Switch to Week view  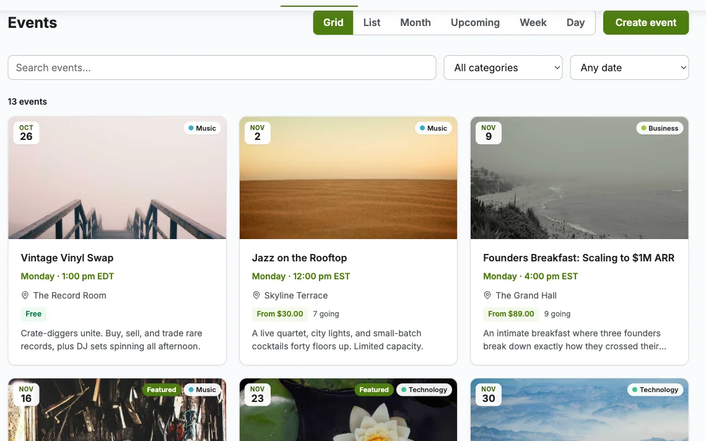point(533,22)
